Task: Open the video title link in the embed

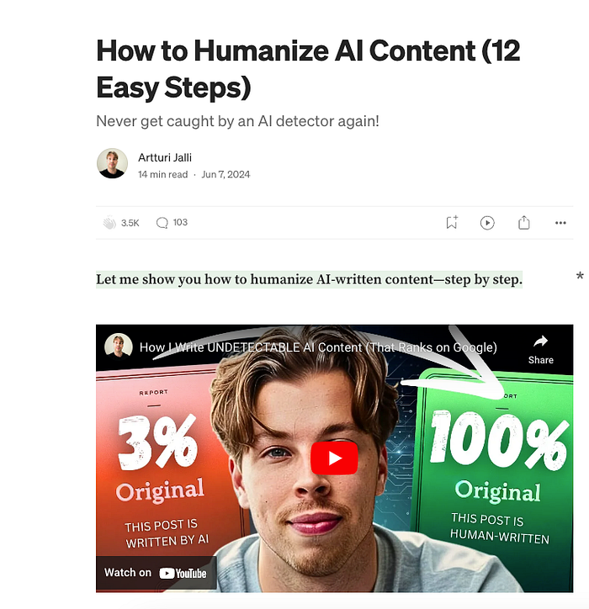Action: (x=318, y=347)
